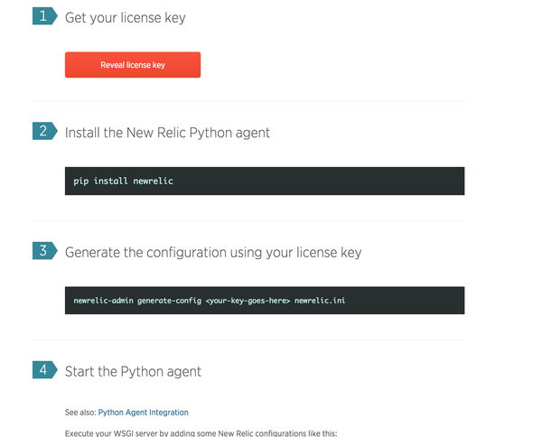Screen dimensions: 542x437
Task: Click the 'pip install newrelic' code block
Action: point(265,181)
